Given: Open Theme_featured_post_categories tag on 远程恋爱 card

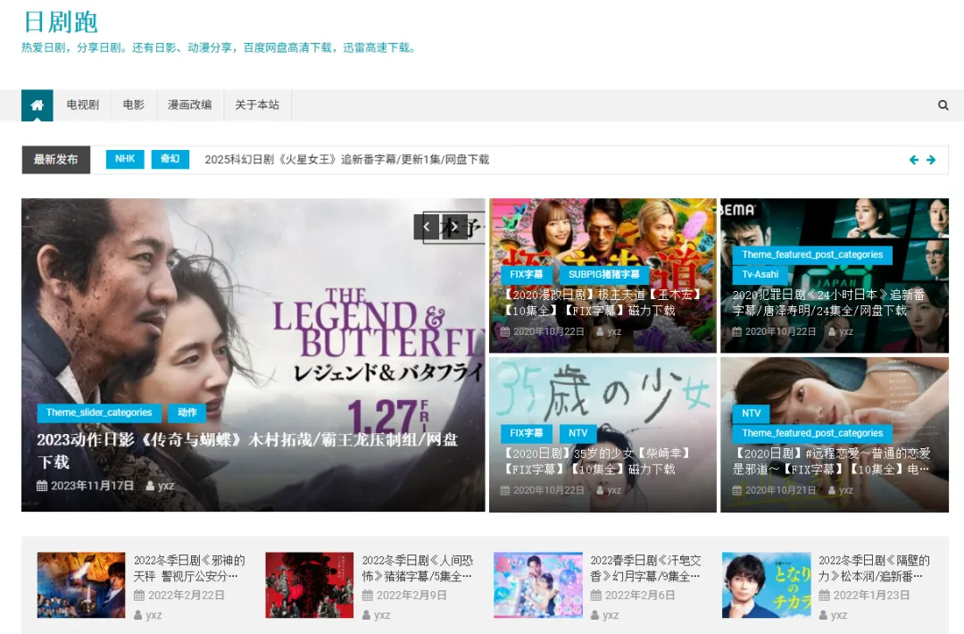Looking at the screenshot, I should click(x=812, y=433).
